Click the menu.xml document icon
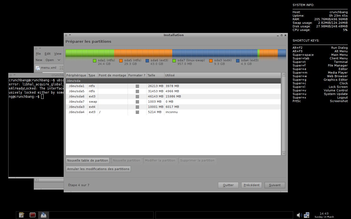The image size is (351, 219). point(38,68)
